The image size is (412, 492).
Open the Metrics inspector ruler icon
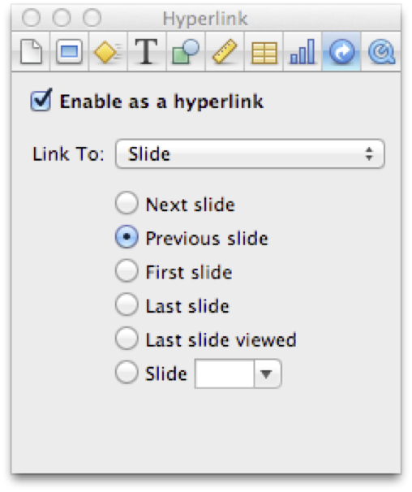tap(225, 52)
